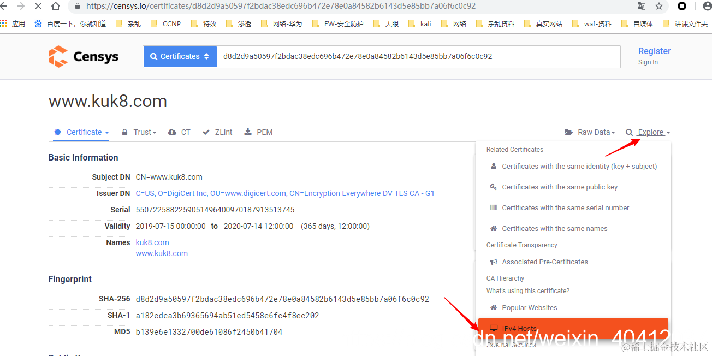This screenshot has height=356, width=712.
Task: Click the www.kuk8.com page heading
Action: click(x=108, y=102)
